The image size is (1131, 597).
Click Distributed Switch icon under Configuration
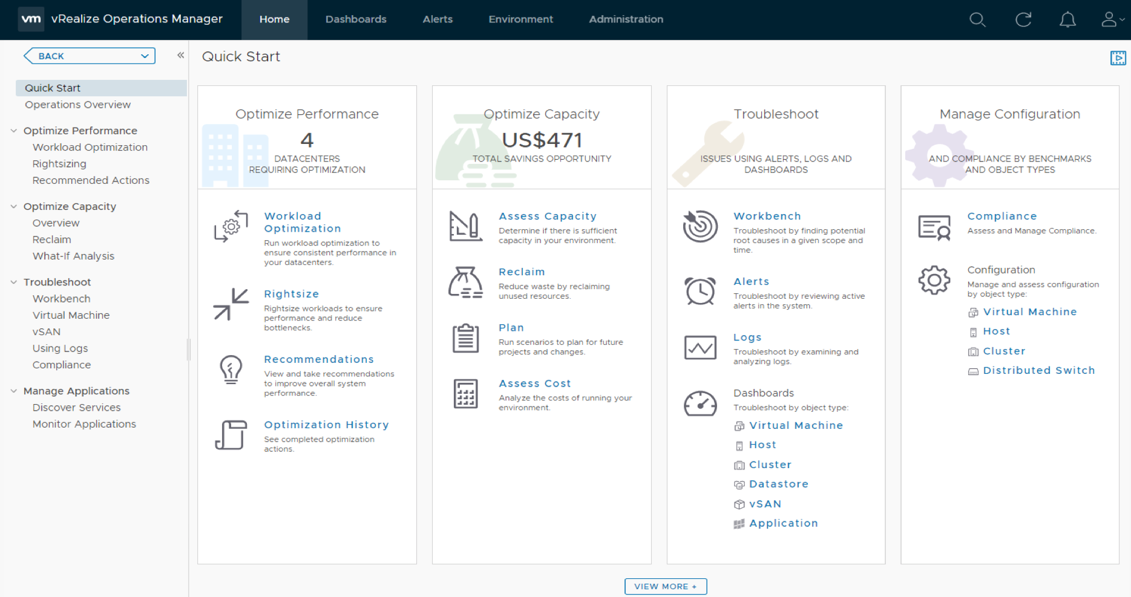(973, 371)
